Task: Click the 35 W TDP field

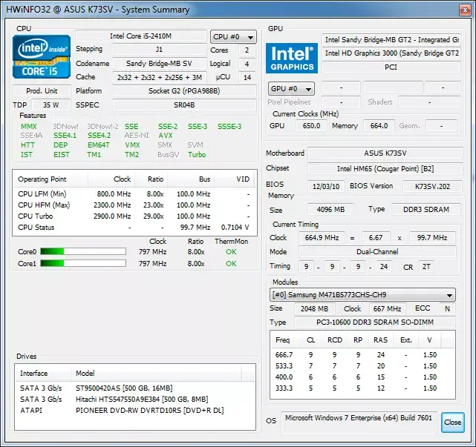Action: click(x=51, y=105)
